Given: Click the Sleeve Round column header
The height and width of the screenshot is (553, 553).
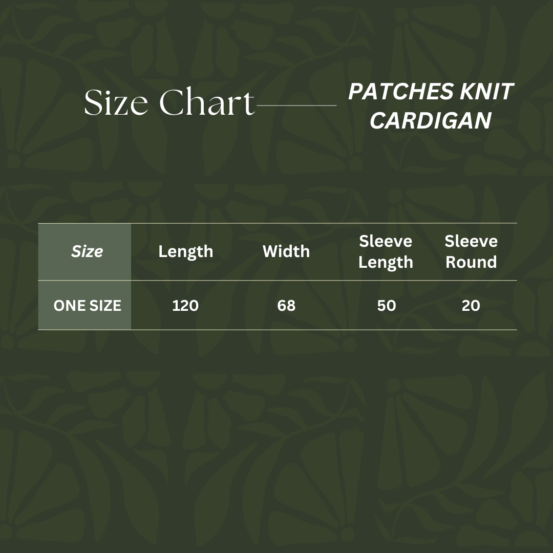Looking at the screenshot, I should [471, 251].
